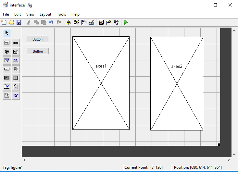Cut selection using the scissors icon
This screenshot has width=238, height=172.
tap(29, 22)
